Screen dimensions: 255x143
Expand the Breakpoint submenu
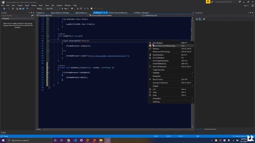point(171,76)
